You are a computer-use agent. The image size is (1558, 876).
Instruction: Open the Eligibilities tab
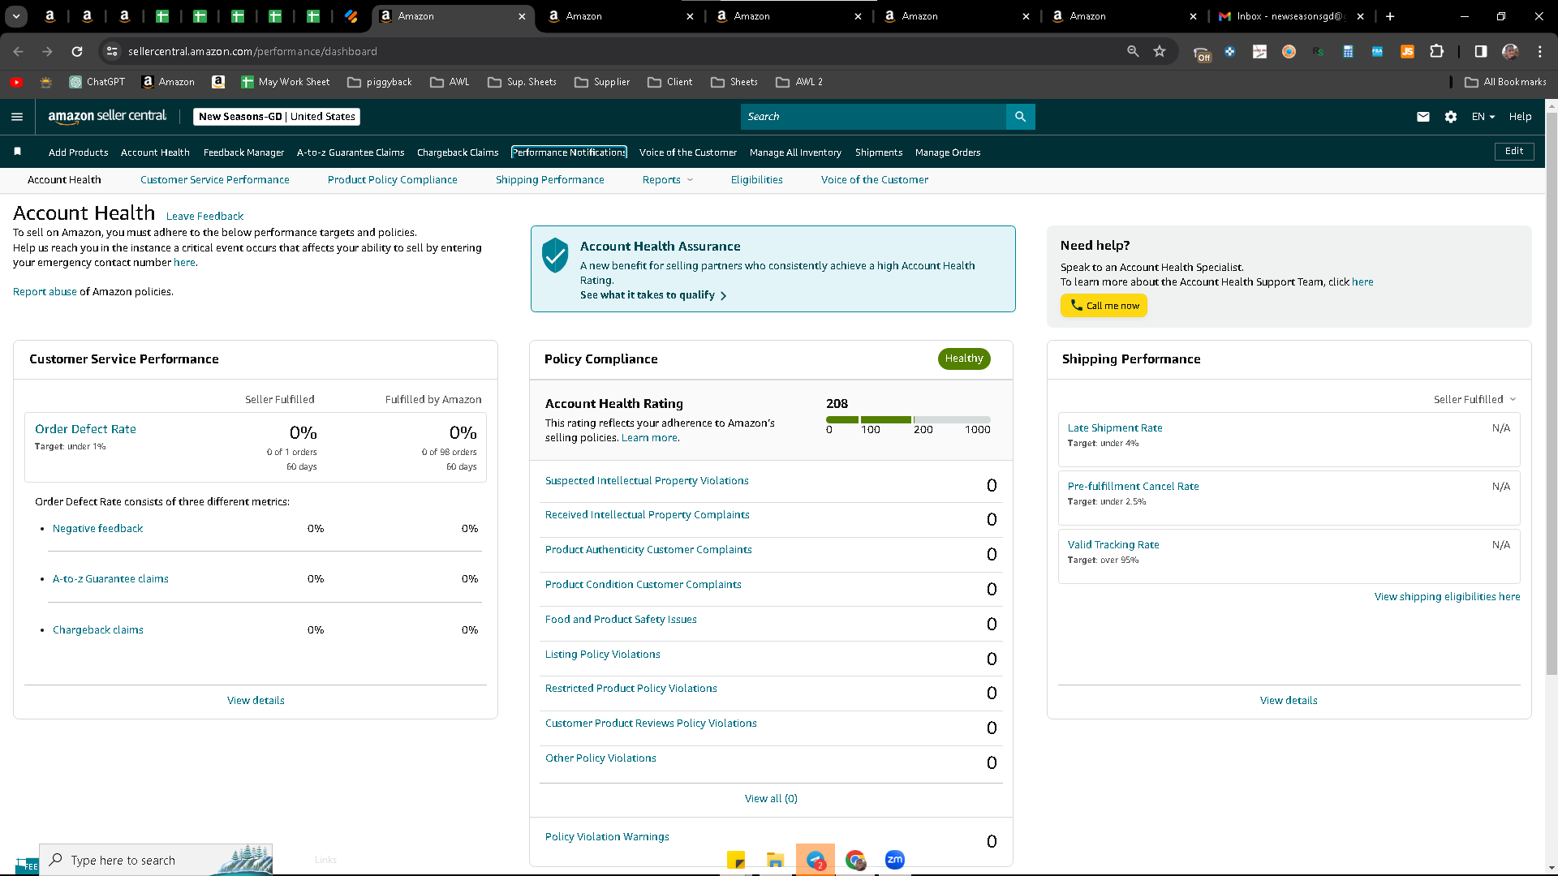point(757,180)
